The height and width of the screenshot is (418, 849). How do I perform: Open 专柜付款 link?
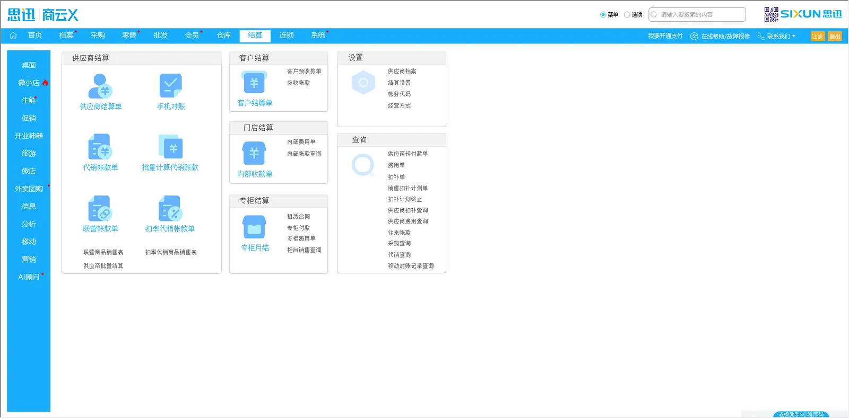tap(298, 228)
